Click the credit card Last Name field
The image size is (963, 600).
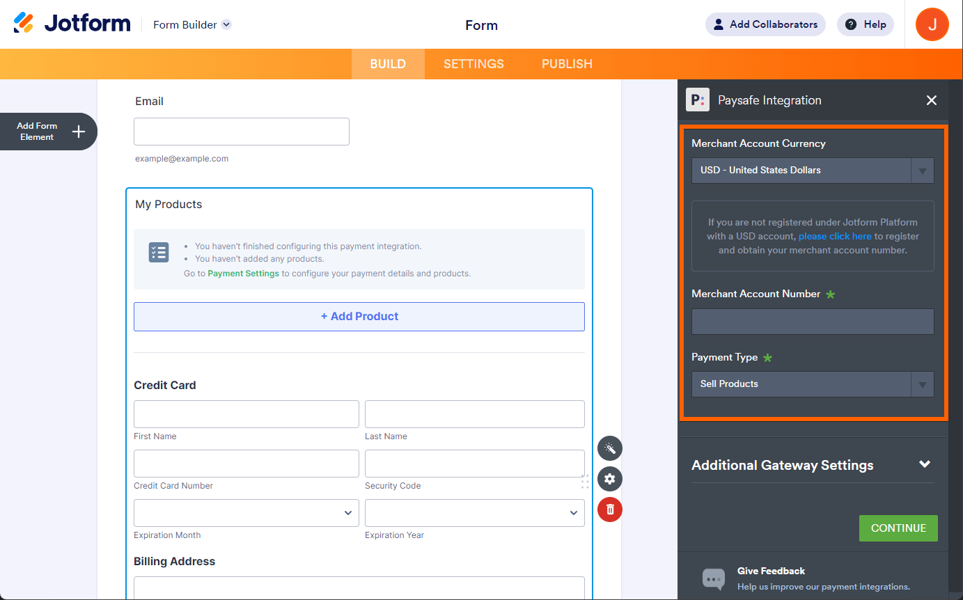coord(475,414)
